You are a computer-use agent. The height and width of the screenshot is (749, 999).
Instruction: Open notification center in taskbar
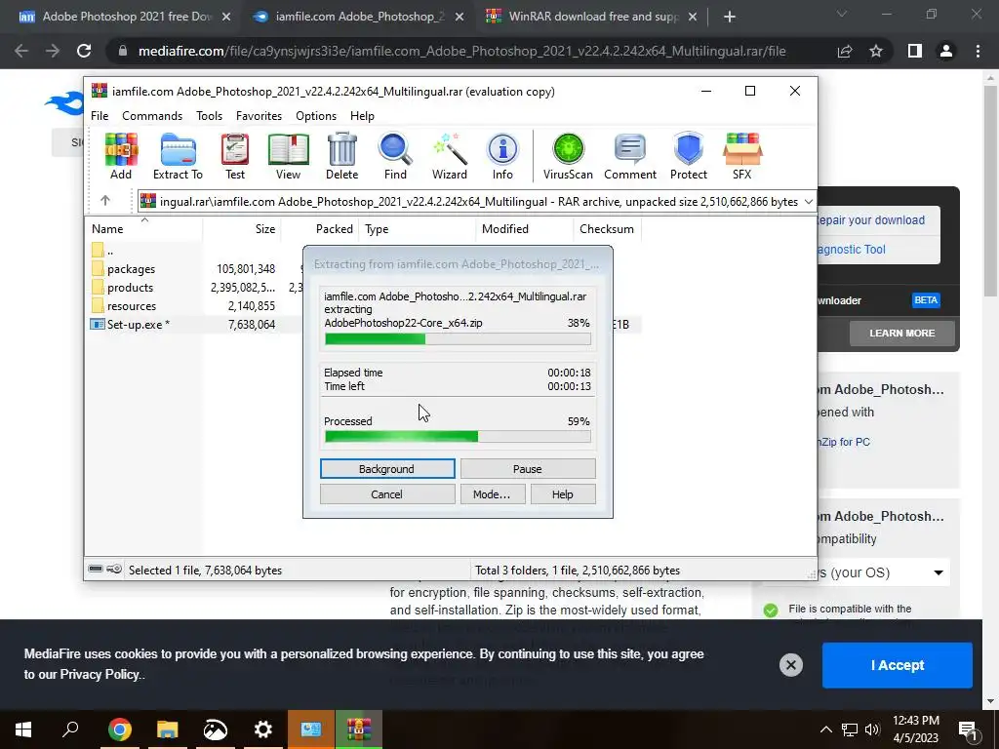969,729
